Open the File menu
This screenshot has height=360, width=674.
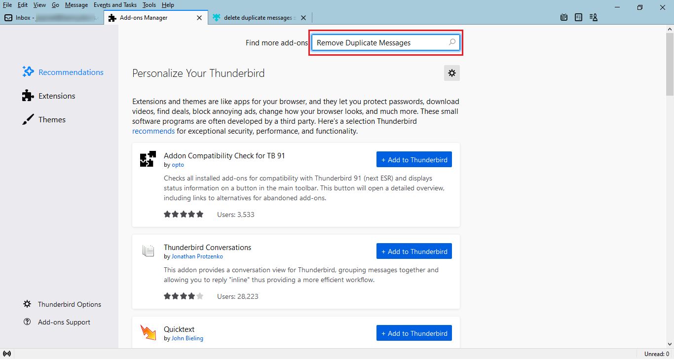point(7,4)
